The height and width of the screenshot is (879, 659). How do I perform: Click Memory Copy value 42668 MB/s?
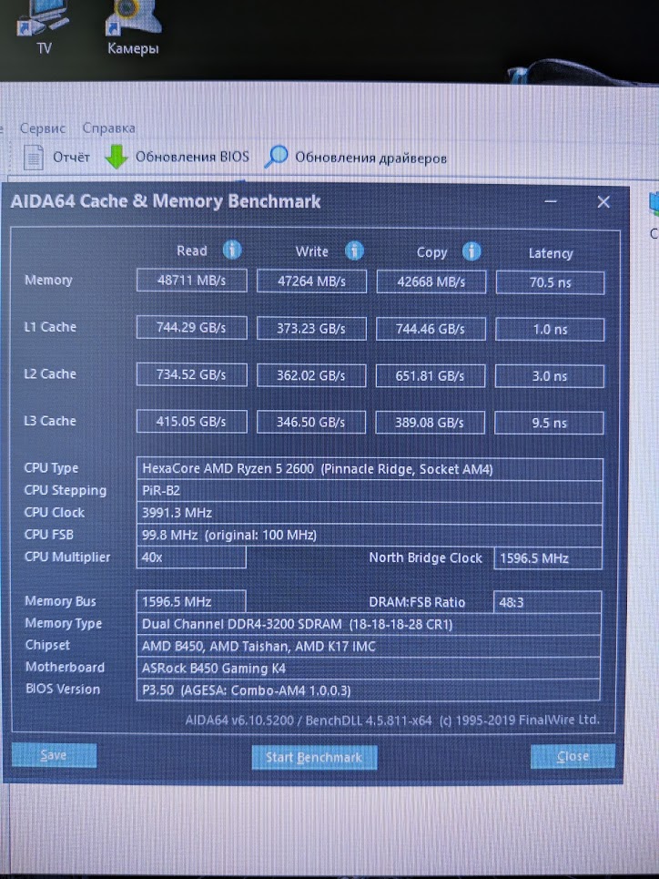(x=431, y=282)
